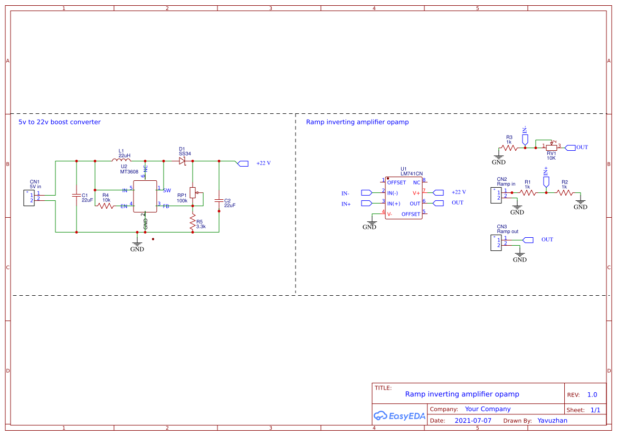Viewport: 617px width, 436px height.
Task: Select the LM741CN op-amp symbol U1
Action: [x=404, y=198]
